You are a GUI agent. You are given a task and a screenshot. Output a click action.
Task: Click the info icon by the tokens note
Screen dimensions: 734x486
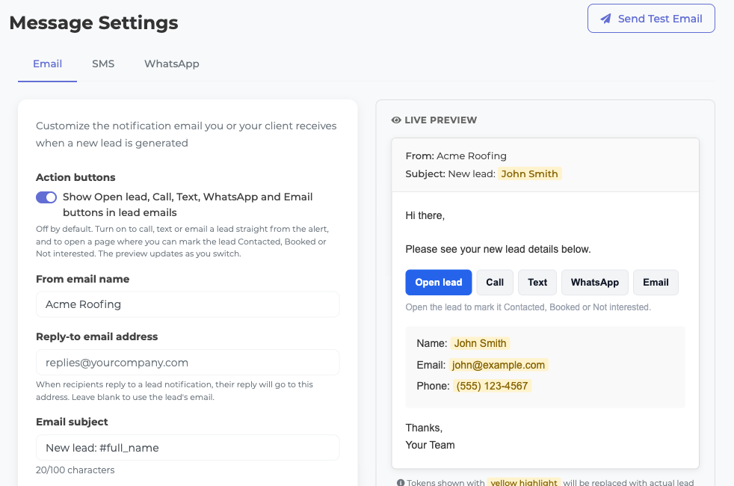401,482
